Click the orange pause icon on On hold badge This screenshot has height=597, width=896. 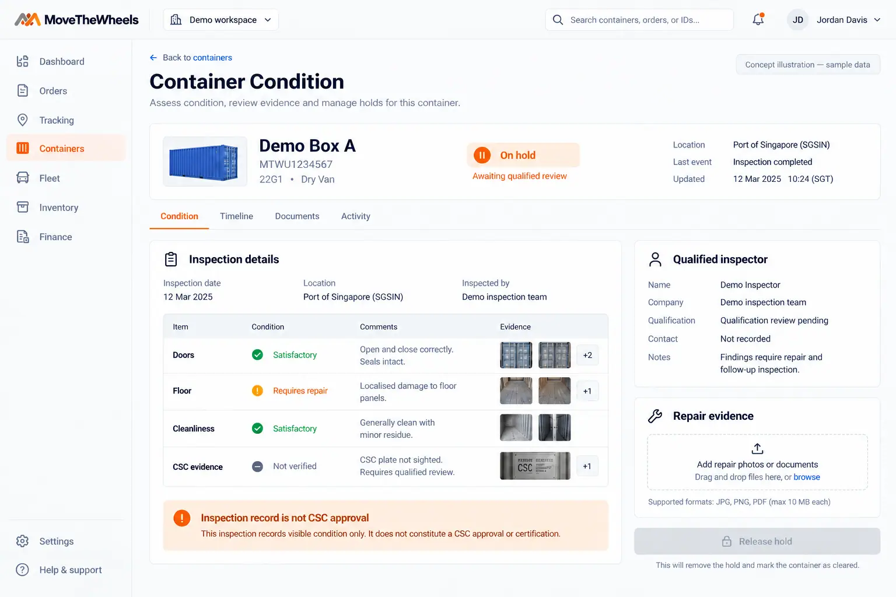click(x=482, y=155)
